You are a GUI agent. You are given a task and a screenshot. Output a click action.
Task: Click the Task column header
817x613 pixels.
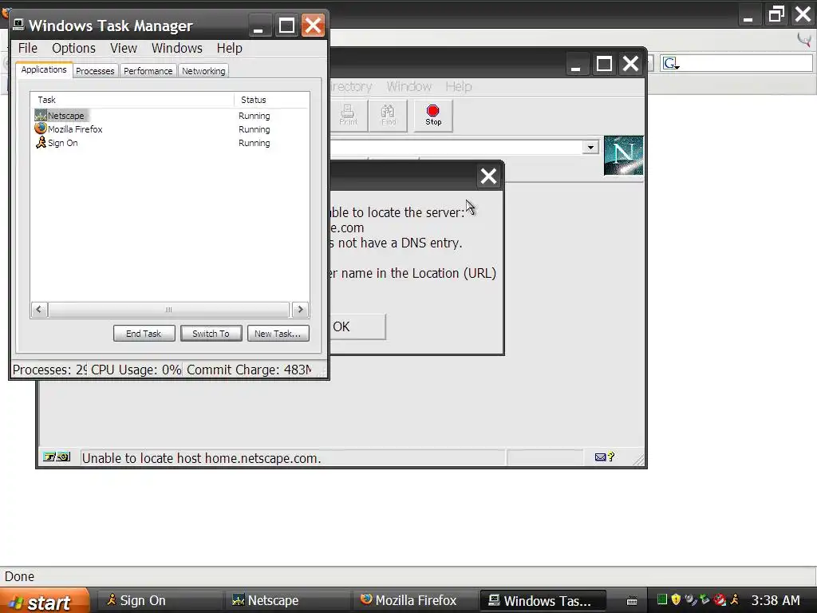pos(132,100)
